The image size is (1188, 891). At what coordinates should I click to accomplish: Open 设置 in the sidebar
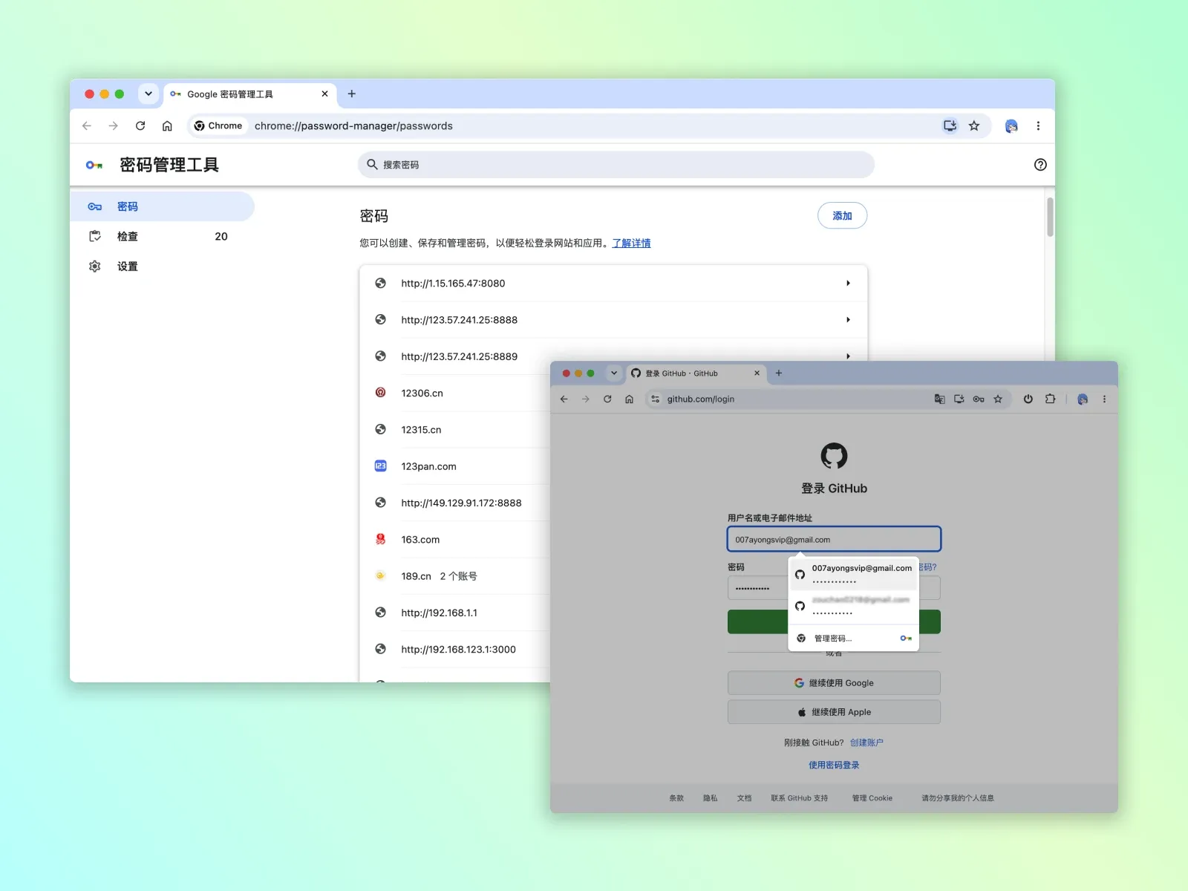(162, 266)
